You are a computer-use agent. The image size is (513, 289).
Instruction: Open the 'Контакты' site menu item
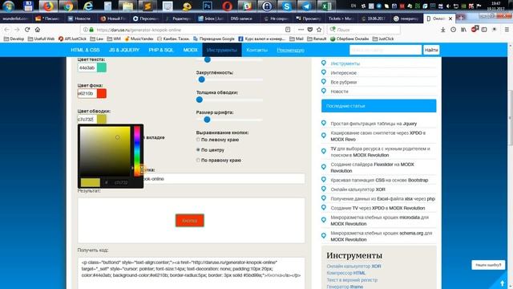point(256,50)
